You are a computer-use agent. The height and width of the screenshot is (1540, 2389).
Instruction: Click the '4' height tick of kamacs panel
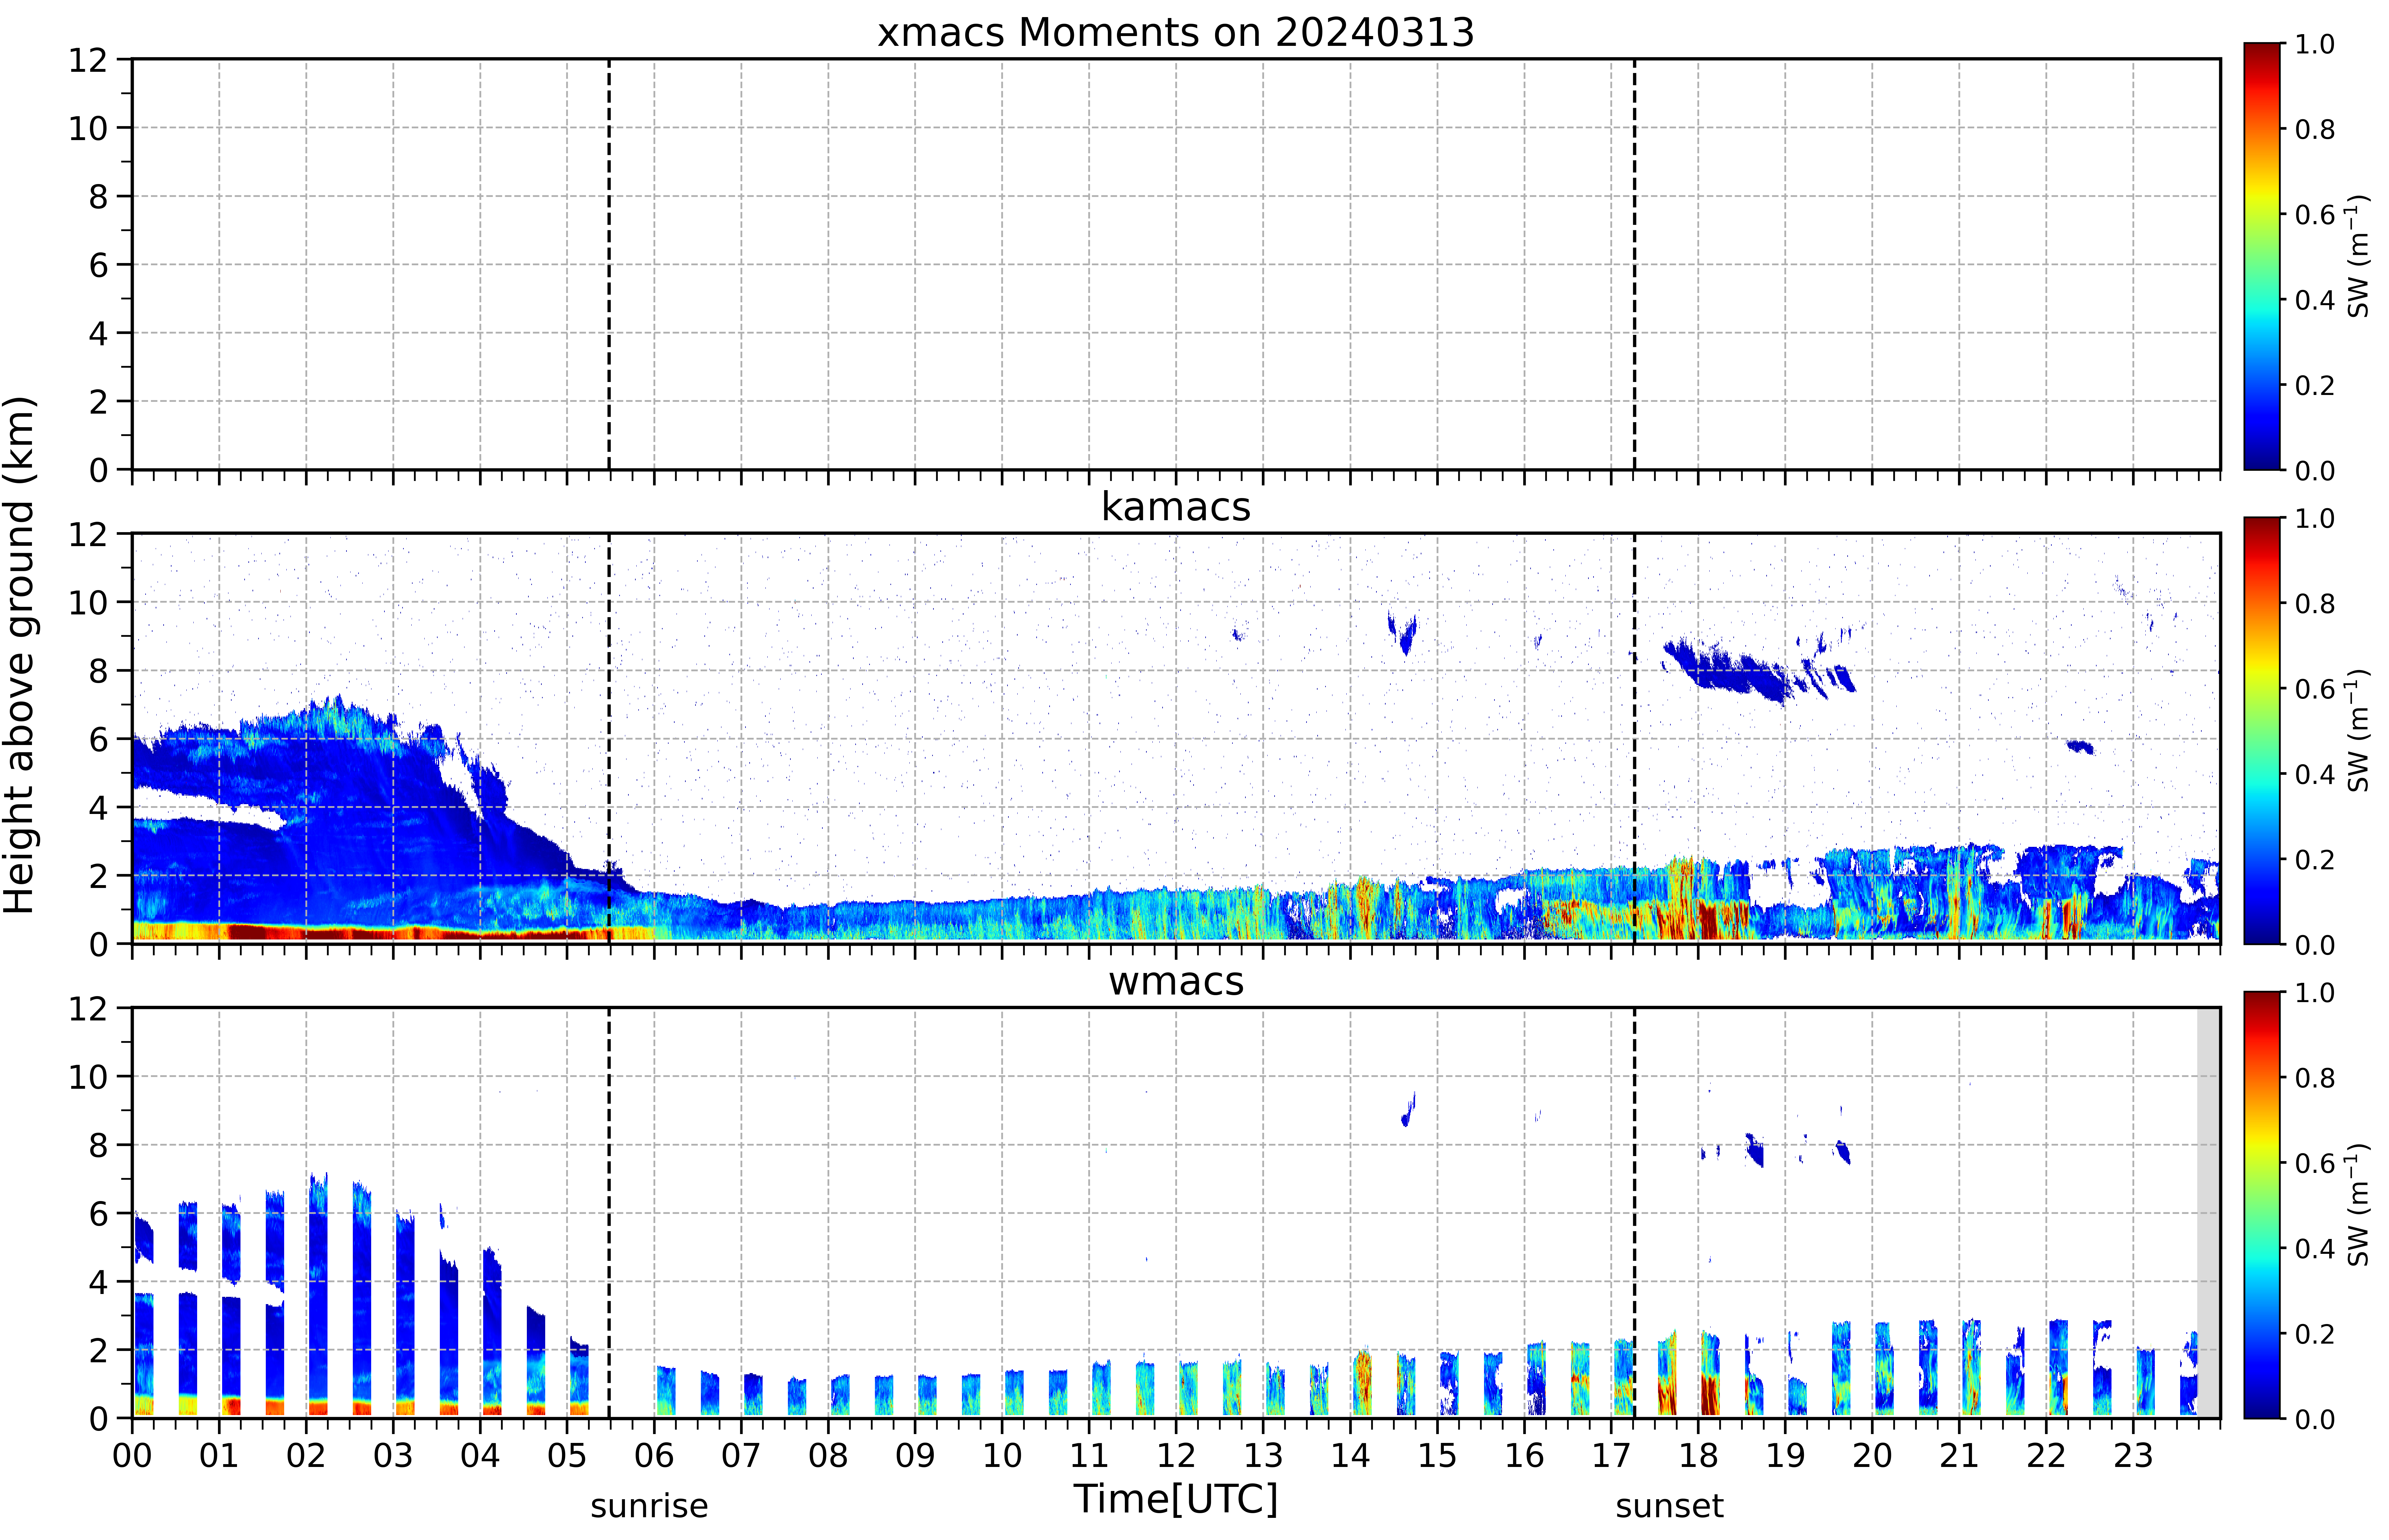[98, 808]
